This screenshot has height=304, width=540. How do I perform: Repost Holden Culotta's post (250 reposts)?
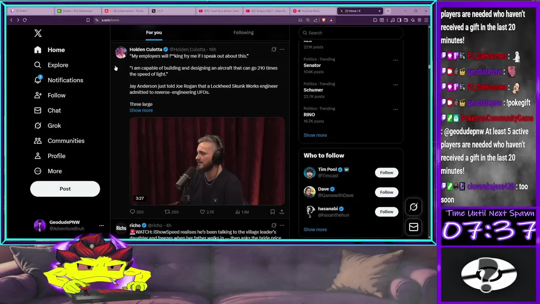(x=171, y=212)
